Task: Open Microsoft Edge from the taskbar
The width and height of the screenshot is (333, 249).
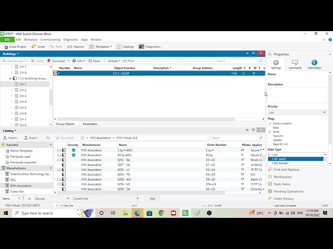Action: point(137,213)
